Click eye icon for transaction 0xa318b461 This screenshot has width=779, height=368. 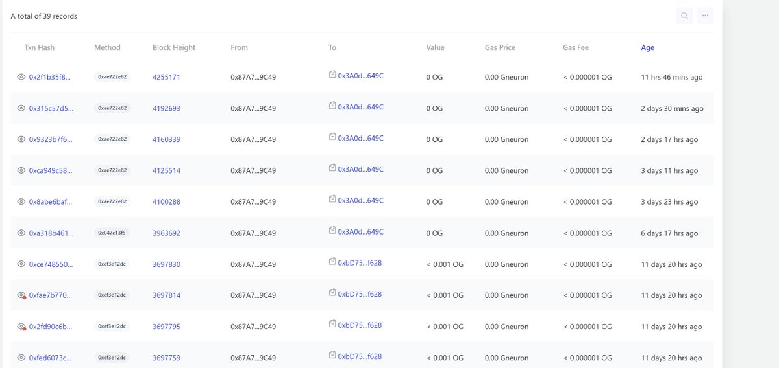(21, 233)
